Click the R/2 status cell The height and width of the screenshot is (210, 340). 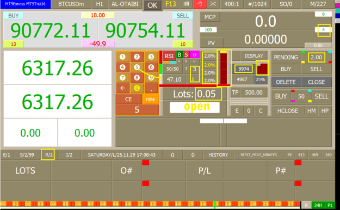click(48, 155)
